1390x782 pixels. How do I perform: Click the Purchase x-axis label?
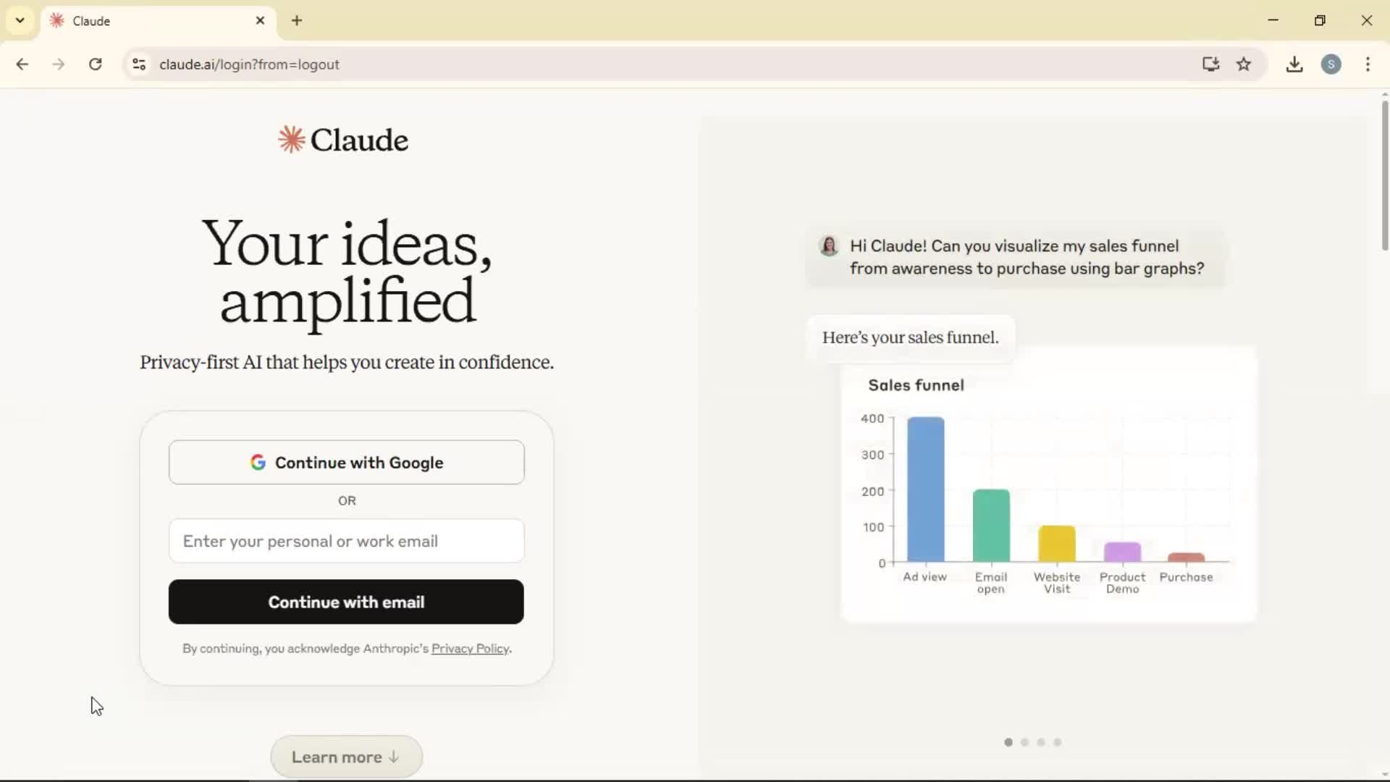[1186, 577]
